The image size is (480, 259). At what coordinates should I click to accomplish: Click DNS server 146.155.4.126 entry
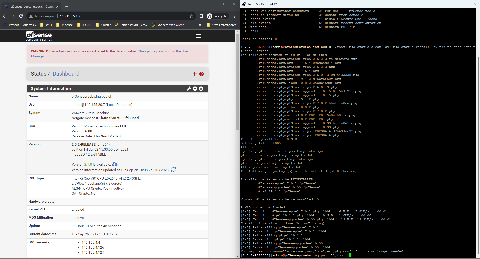click(93, 247)
